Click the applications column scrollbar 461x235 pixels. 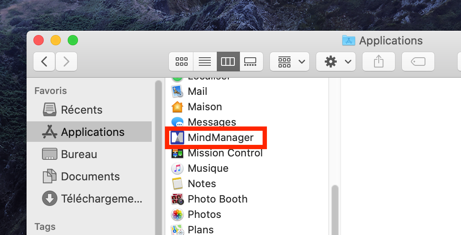[x=335, y=205]
